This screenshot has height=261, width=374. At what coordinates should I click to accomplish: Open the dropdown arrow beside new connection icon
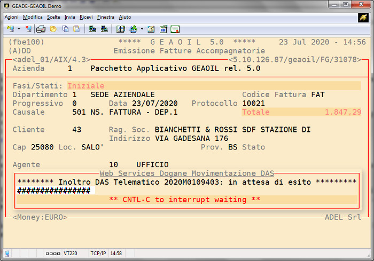pos(19,29)
